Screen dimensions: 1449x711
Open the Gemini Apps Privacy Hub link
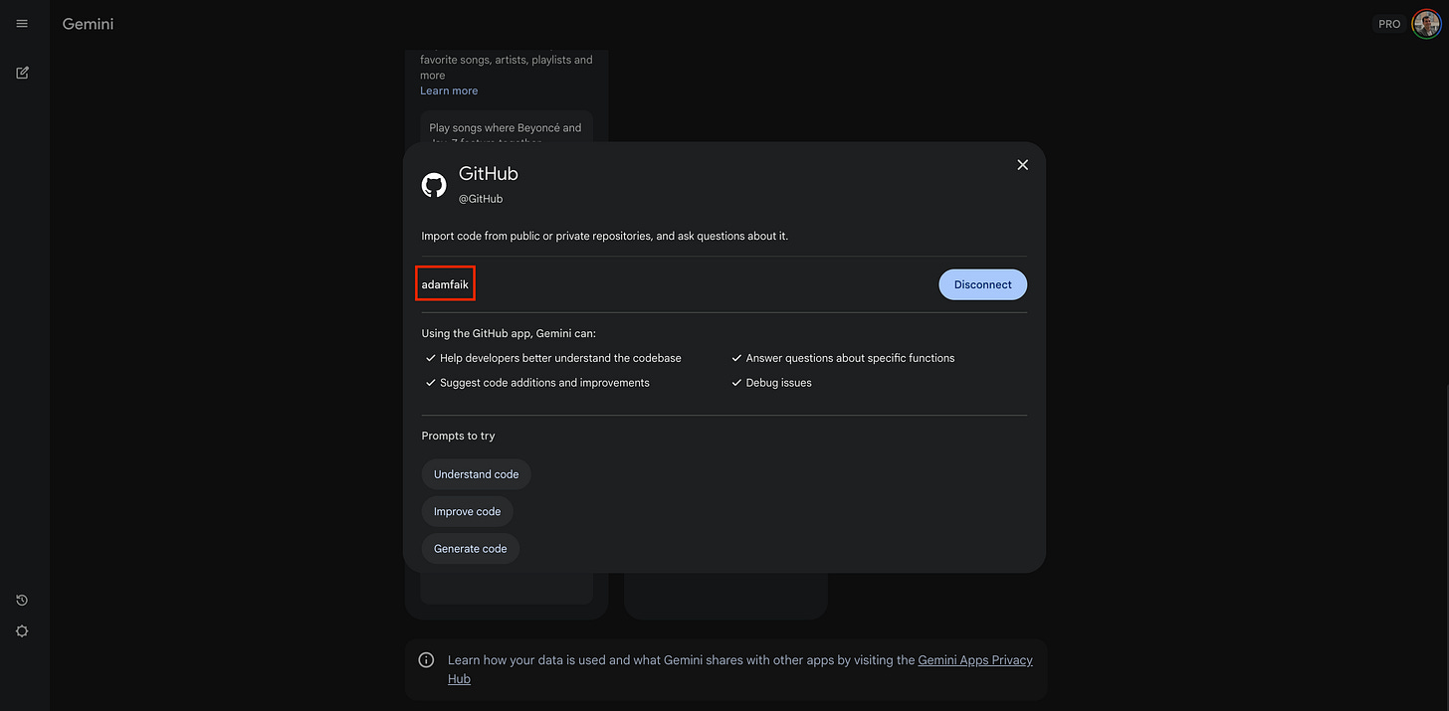[x=975, y=659]
